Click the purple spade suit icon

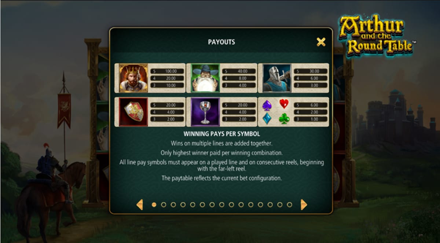click(267, 105)
